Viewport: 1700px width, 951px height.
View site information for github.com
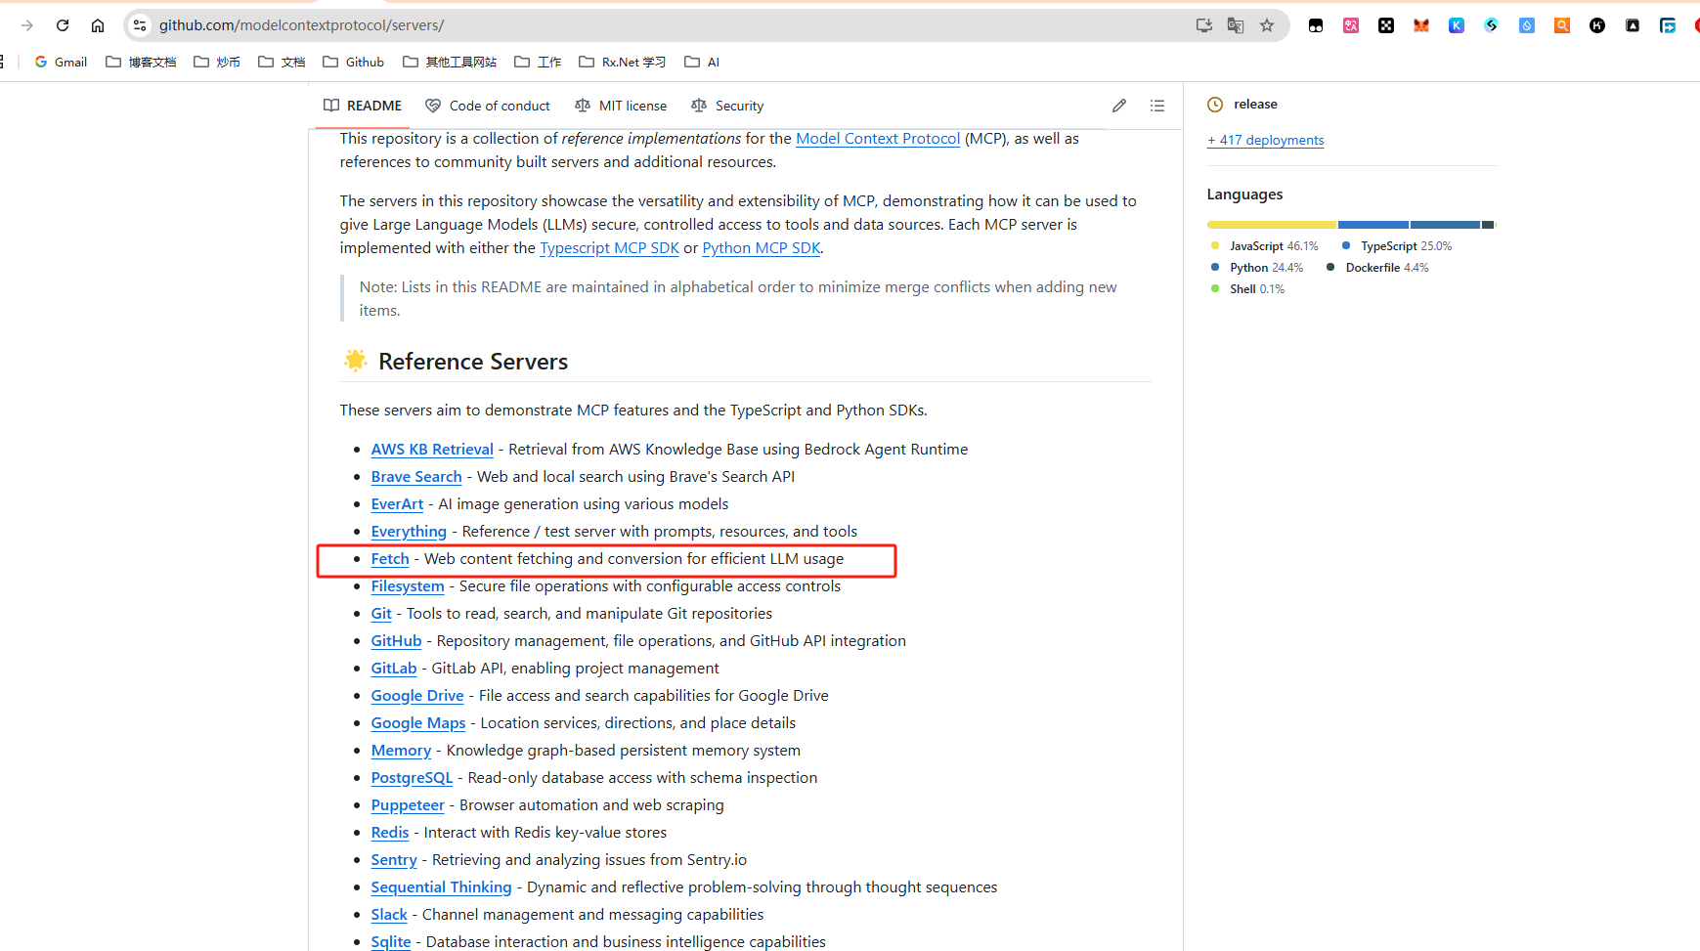click(x=140, y=25)
